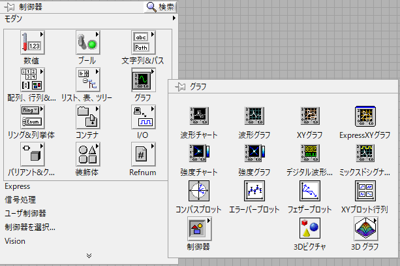Screen dimensions: 400x266
Task: Expand the palette with bottom double chevron
Action: (89, 255)
